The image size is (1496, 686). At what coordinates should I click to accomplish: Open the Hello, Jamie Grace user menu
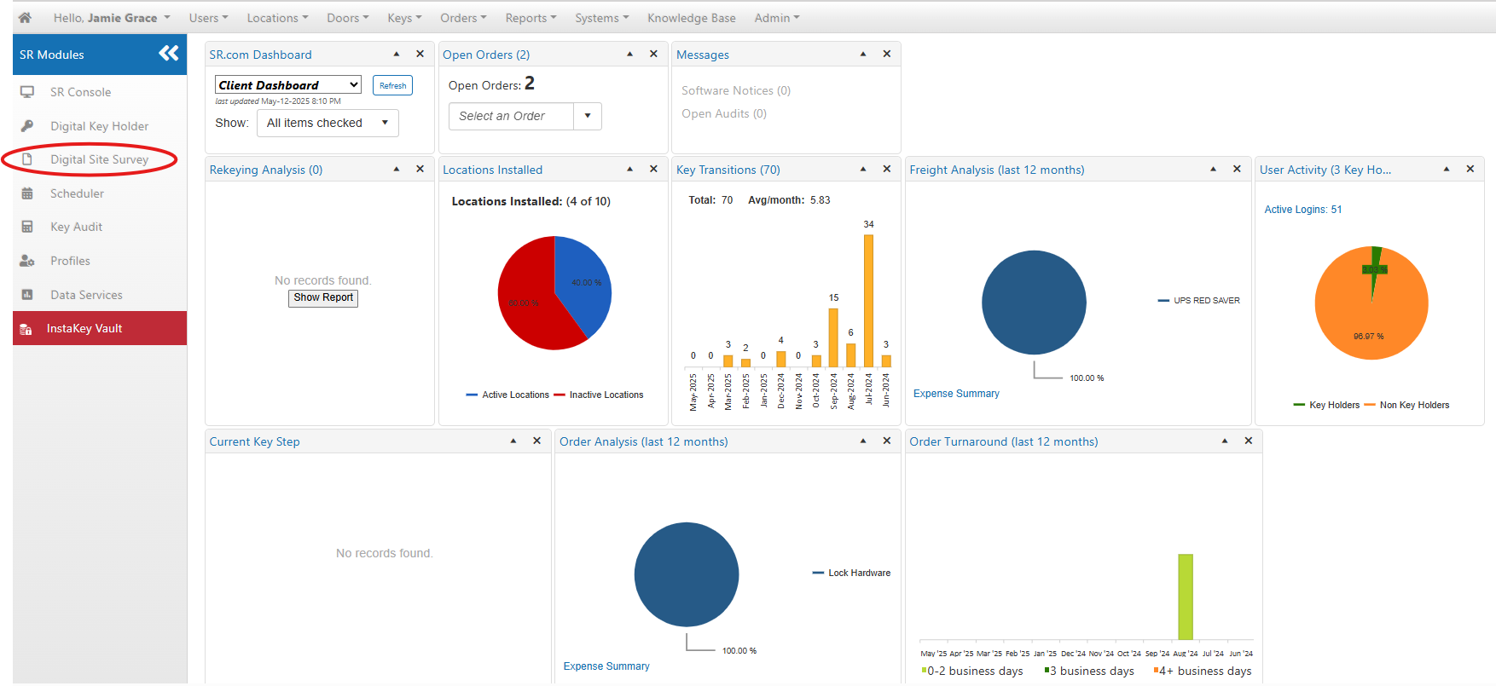[112, 18]
